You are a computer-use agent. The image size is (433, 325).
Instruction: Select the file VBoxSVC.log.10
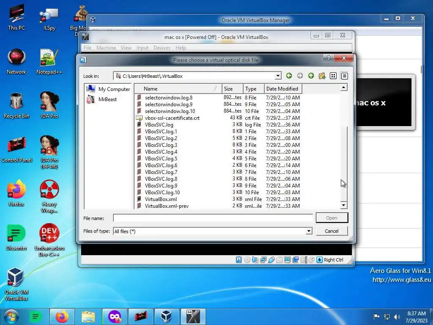[162, 193]
